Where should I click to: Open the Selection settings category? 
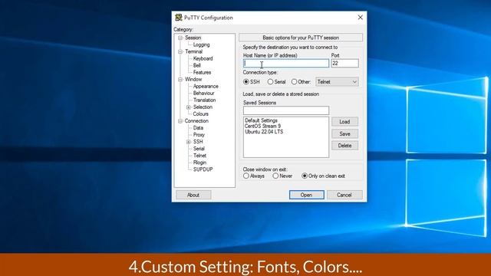(x=203, y=107)
